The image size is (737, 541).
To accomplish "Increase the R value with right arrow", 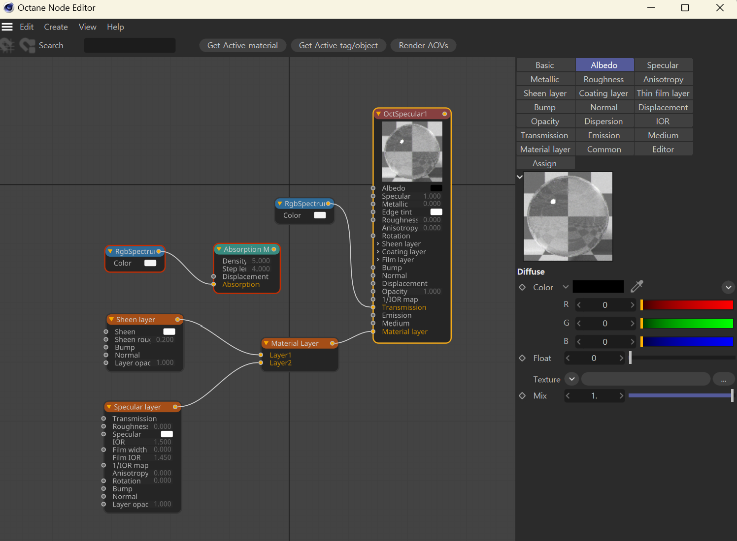I will point(632,305).
